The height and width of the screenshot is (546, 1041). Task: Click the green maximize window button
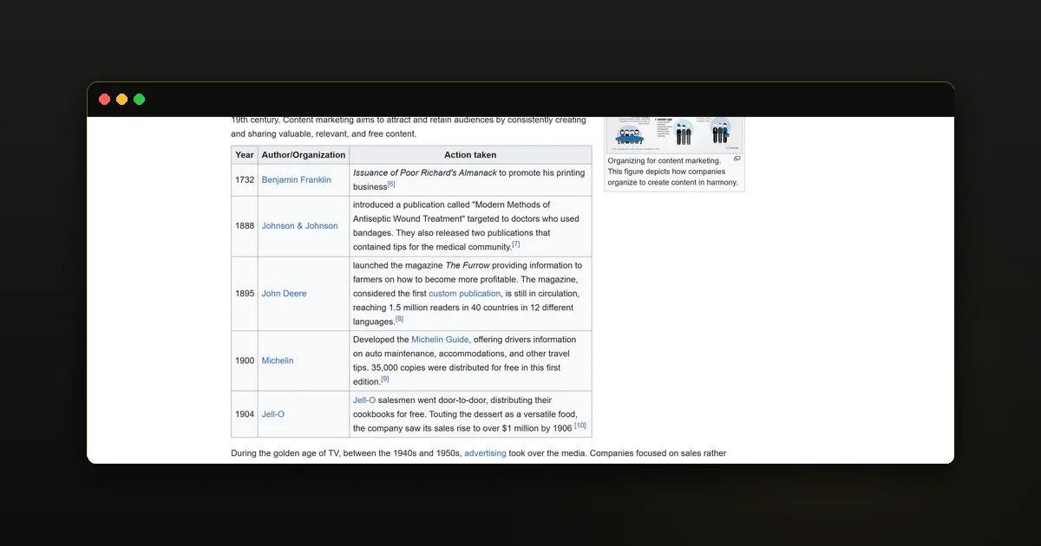coord(139,100)
